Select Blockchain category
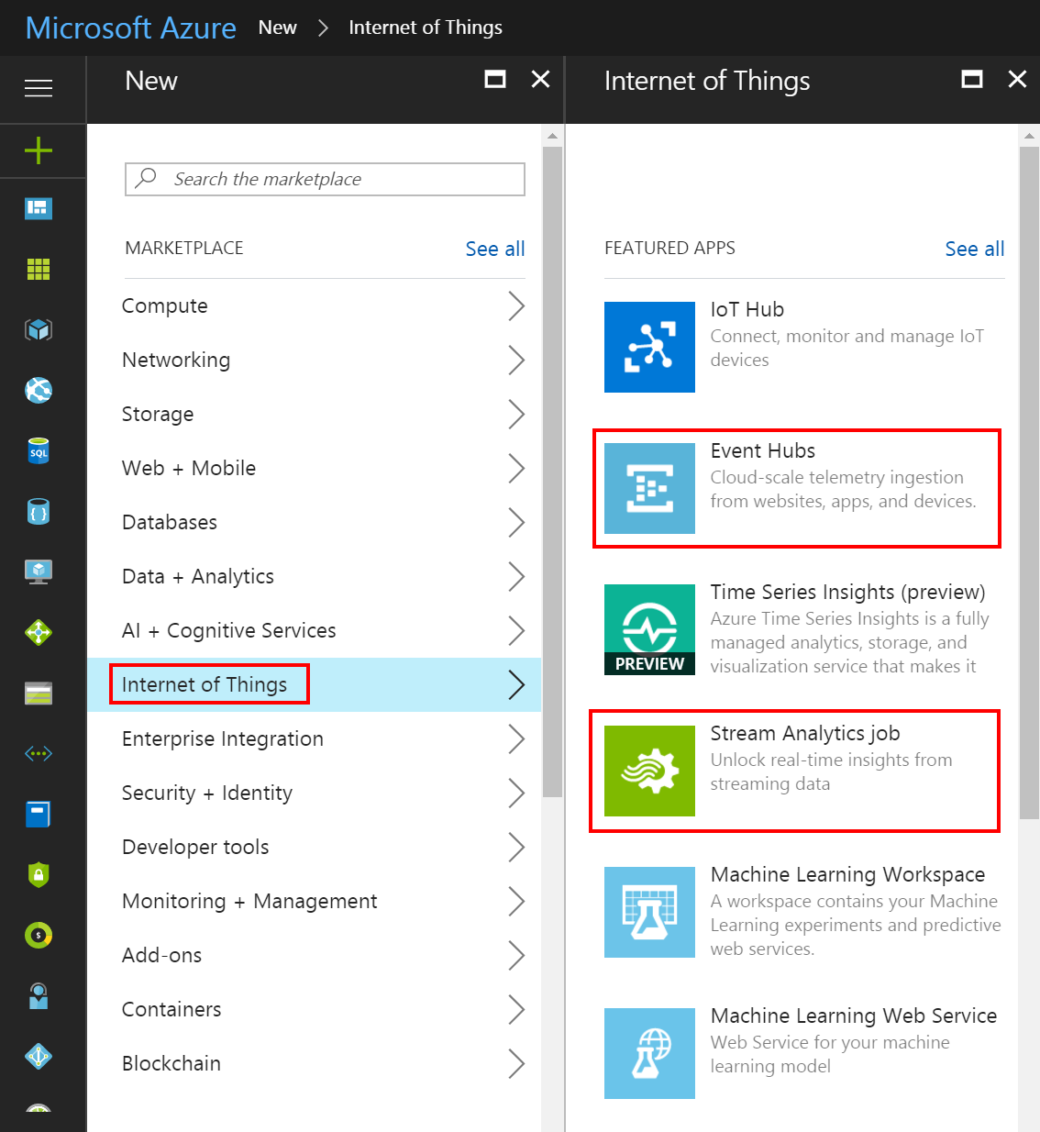The height and width of the screenshot is (1132, 1040). click(314, 1063)
